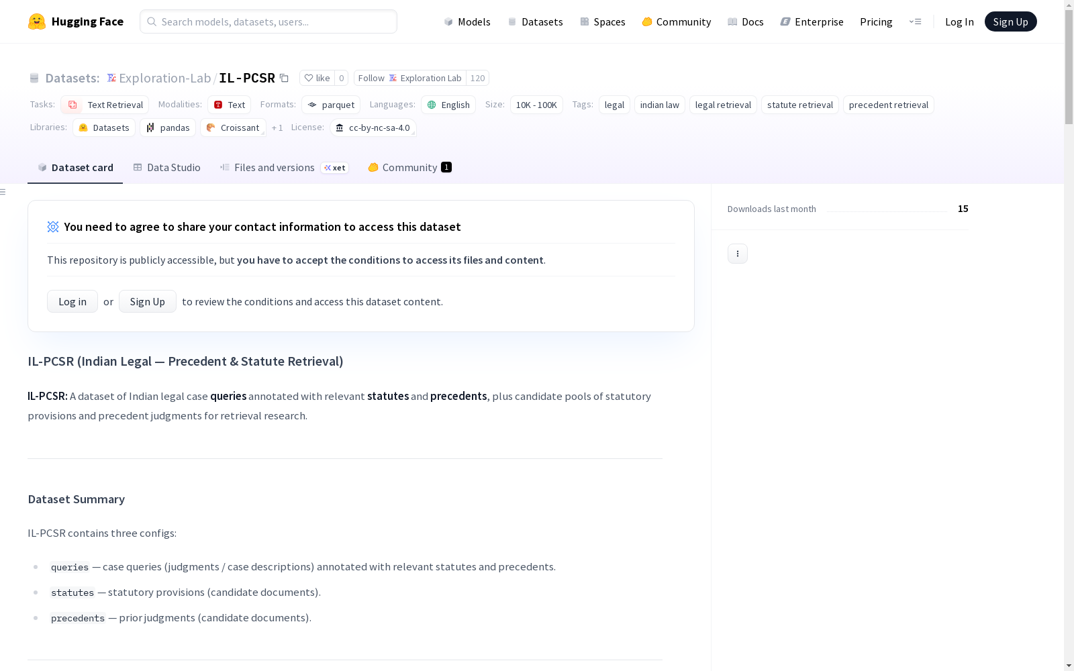Viewport: 1074px width, 671px height.
Task: Like the IL-PCSR dataset
Action: 317,78
